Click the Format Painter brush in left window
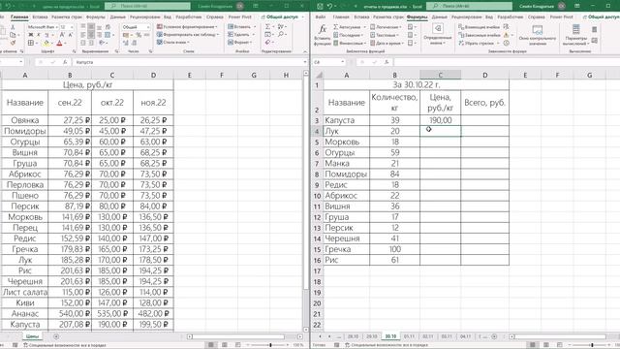Image resolution: width=620 pixels, height=349 pixels. point(13,43)
